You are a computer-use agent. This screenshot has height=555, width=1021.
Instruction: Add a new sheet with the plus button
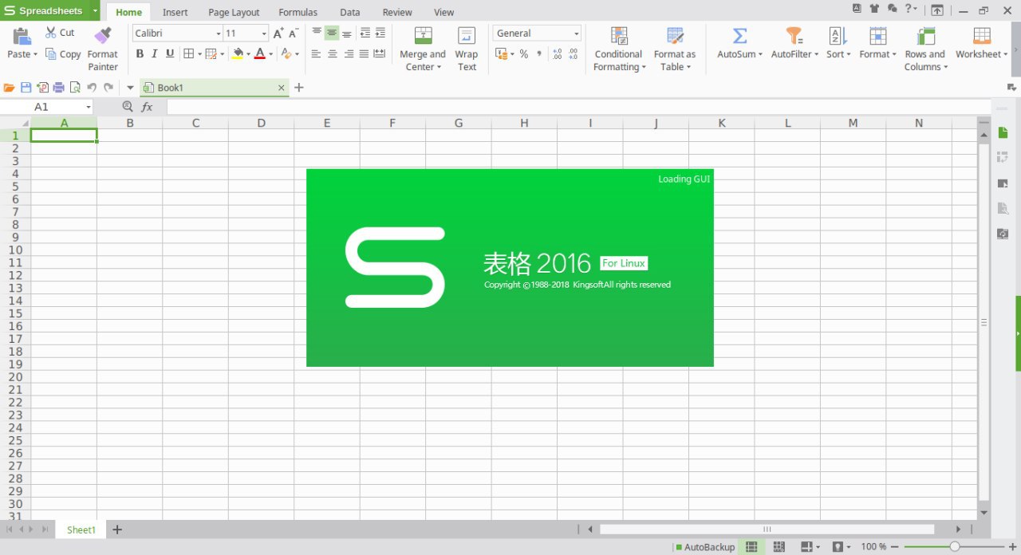coord(117,529)
